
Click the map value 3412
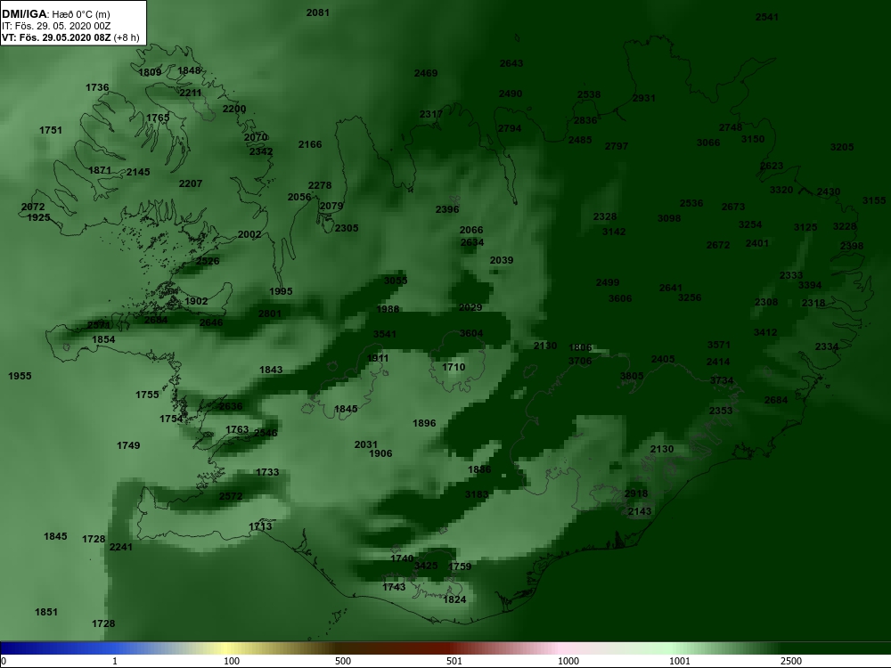[765, 333]
